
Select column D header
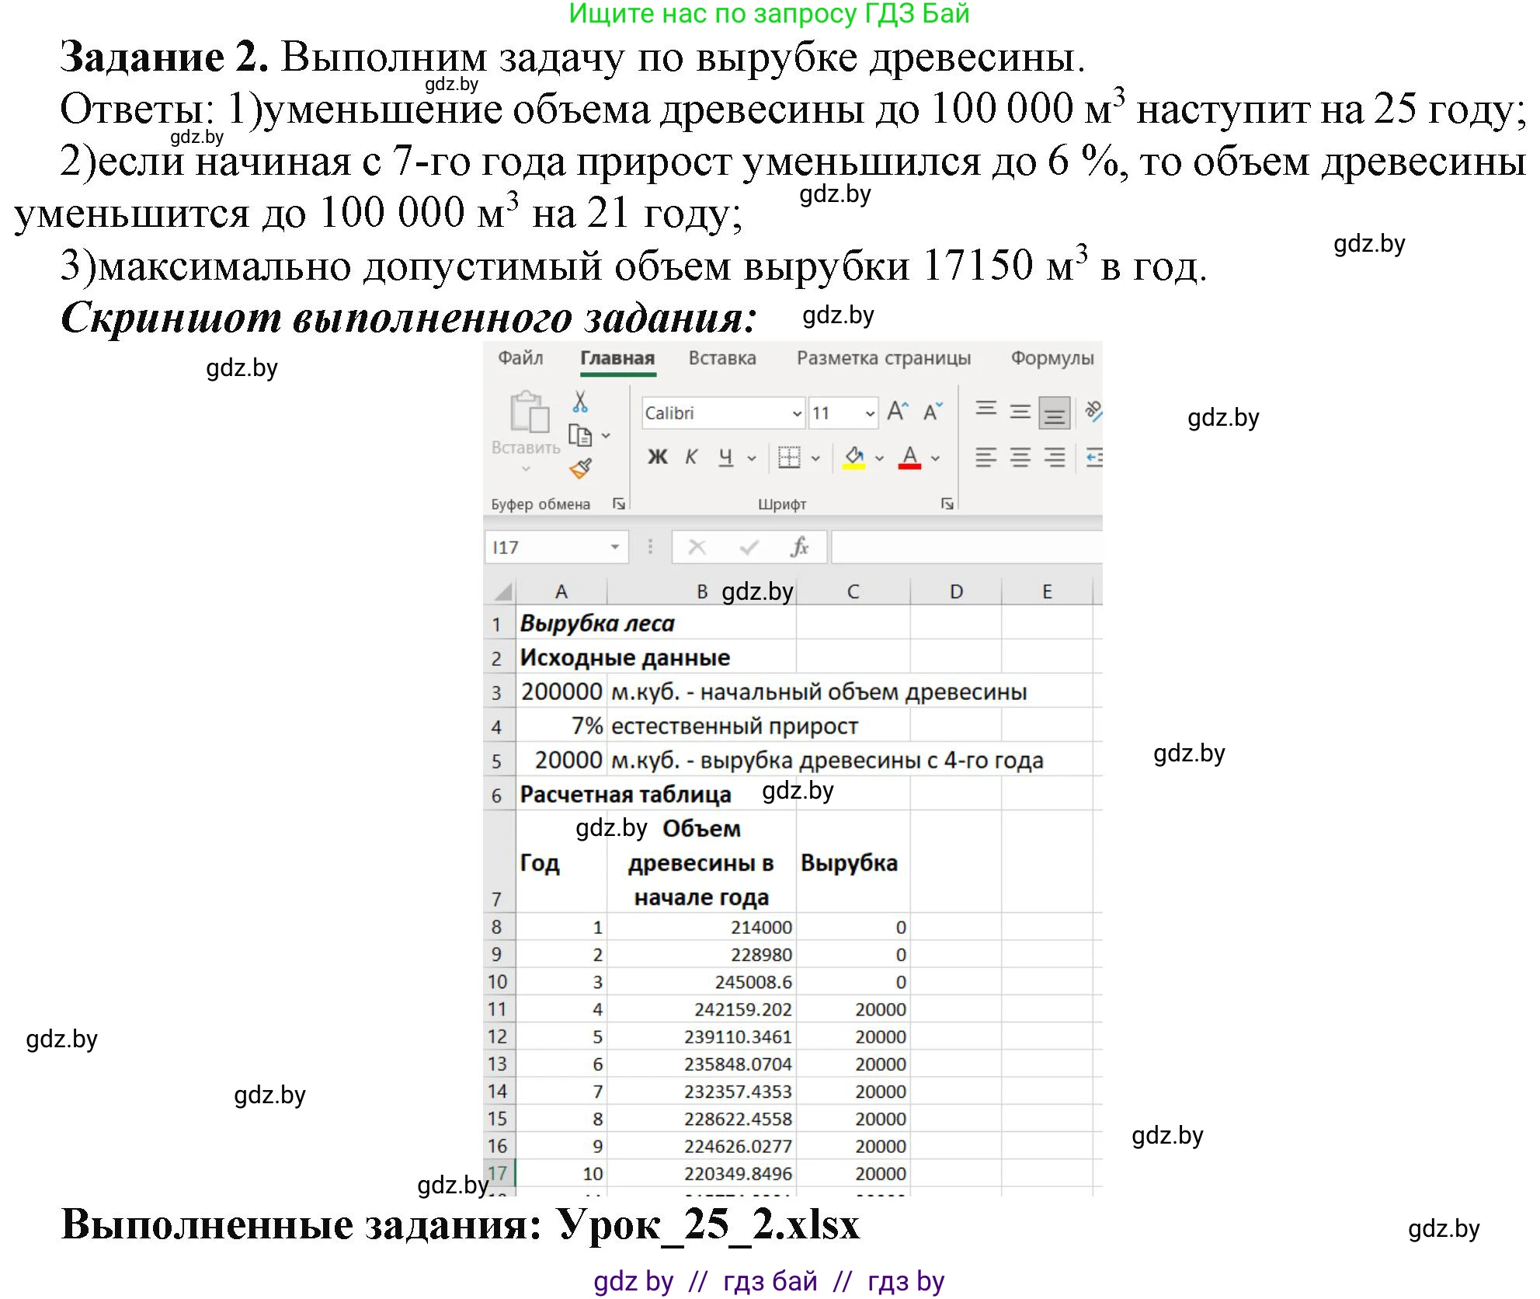[x=956, y=591]
